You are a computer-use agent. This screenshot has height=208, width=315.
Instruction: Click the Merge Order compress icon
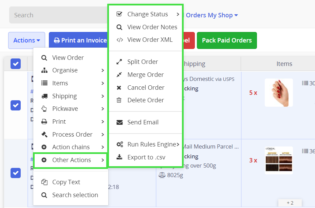tap(119, 75)
